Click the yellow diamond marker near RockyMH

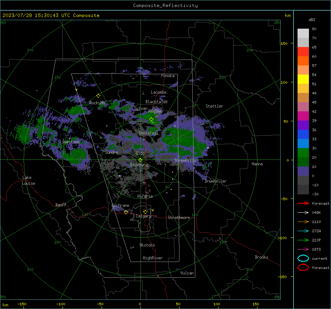tap(98, 96)
